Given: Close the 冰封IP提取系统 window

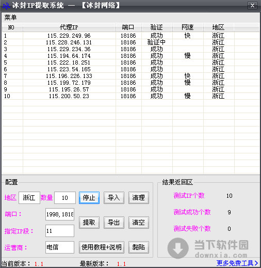Looking at the screenshot, I should [252, 6].
